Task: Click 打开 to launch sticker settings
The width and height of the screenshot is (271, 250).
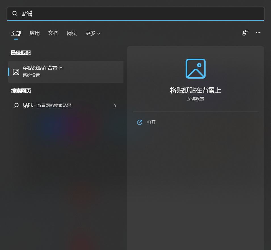Action: pos(151,122)
